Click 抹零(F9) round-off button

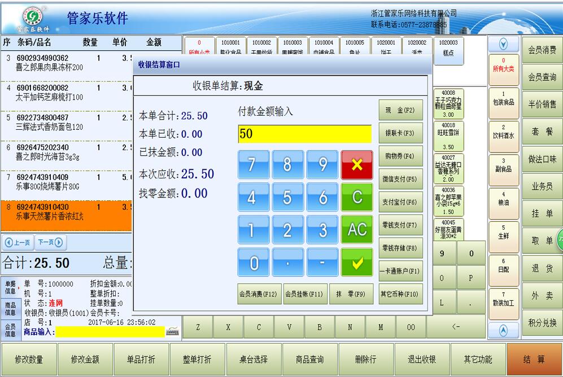351,294
